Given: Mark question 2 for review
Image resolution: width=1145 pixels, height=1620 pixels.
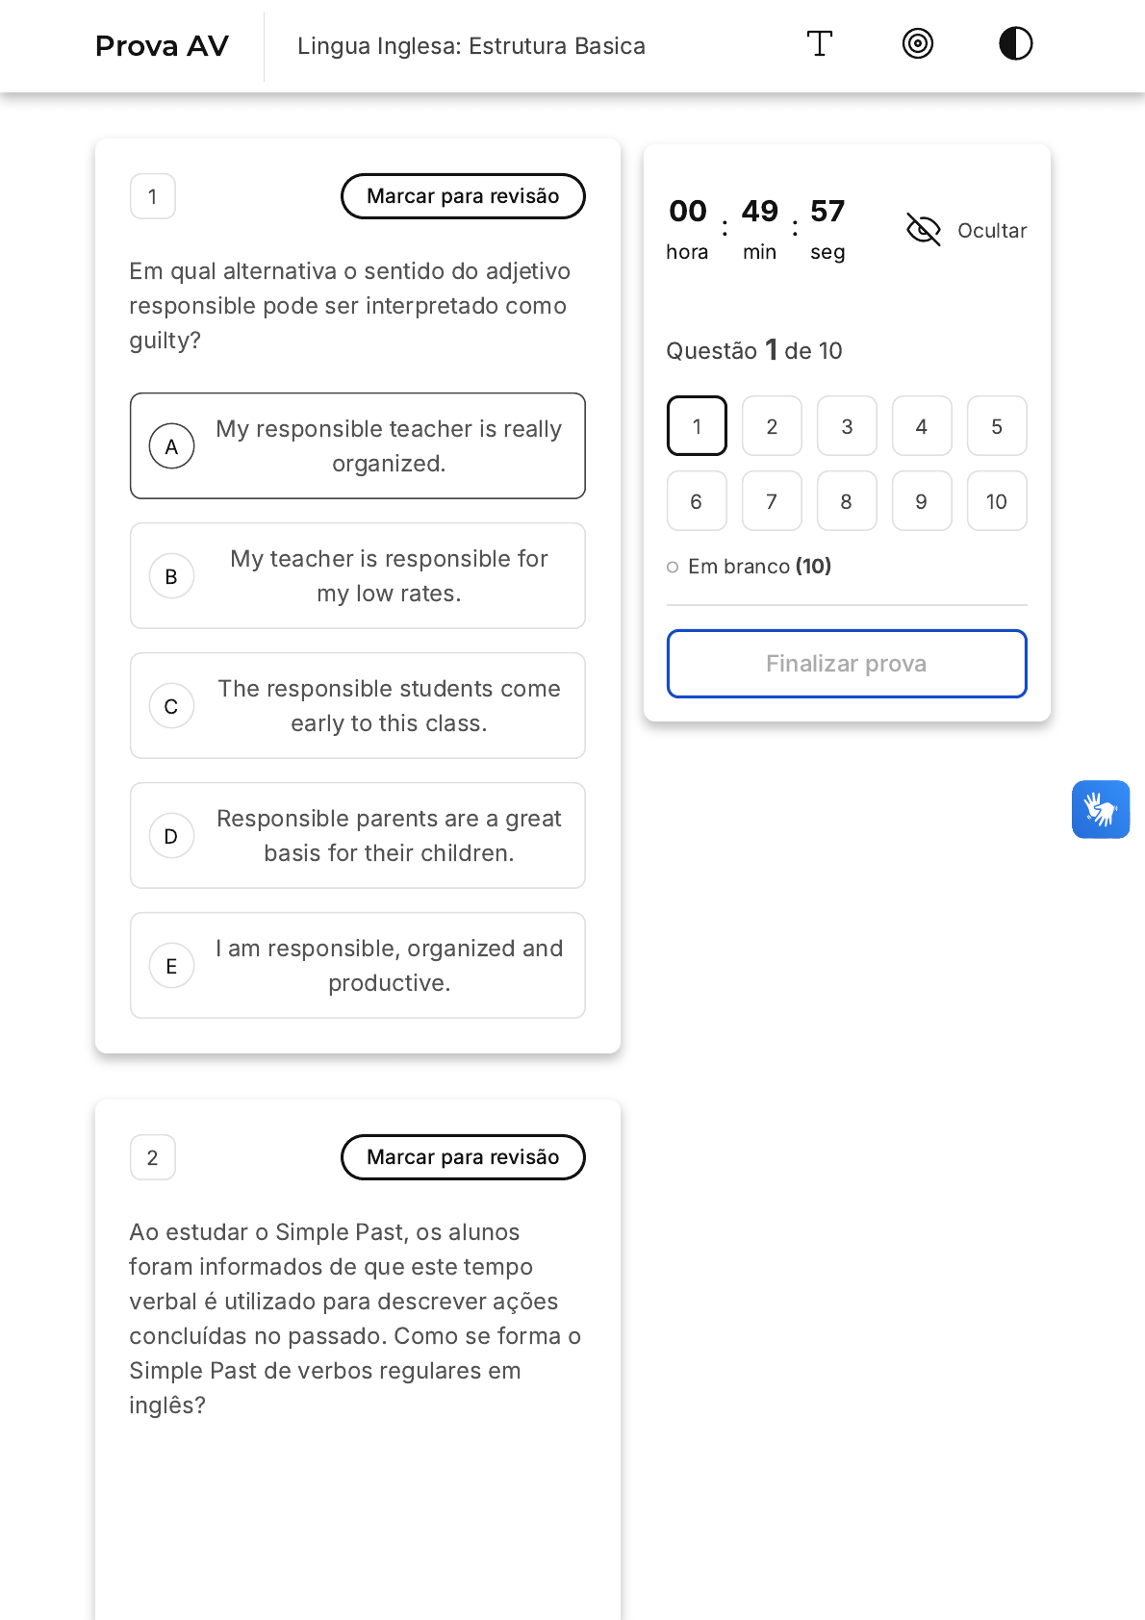Looking at the screenshot, I should point(463,1157).
